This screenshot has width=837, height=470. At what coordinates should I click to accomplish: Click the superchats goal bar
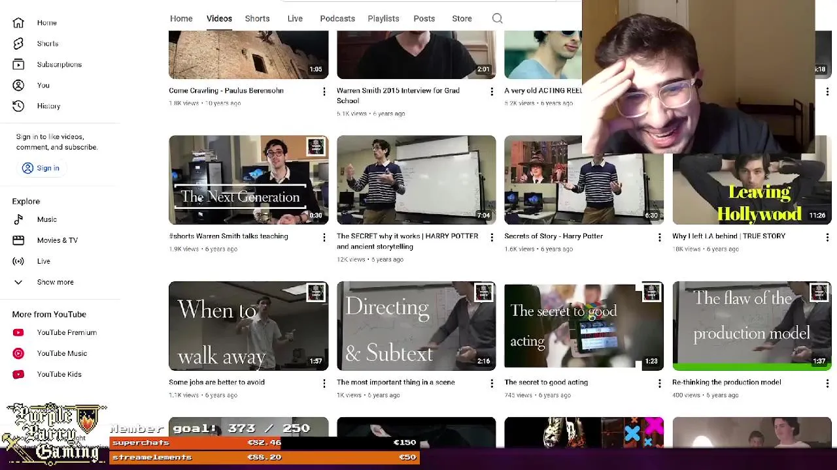click(x=265, y=443)
